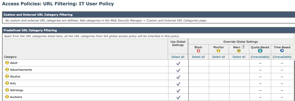Image resolution: width=295 pixels, height=101 pixels.
Task: Click the inherited categories note text
Action: tap(92, 36)
